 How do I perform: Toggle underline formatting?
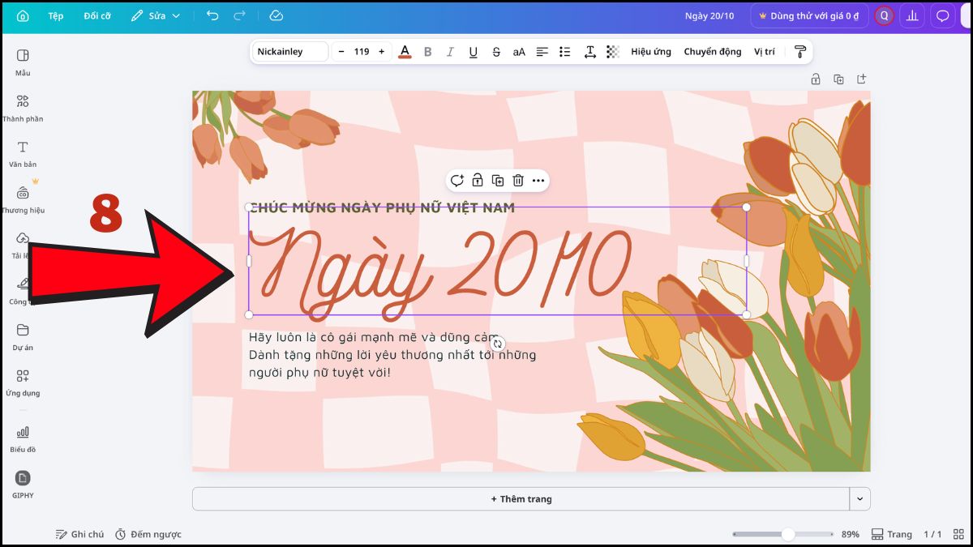tap(474, 52)
